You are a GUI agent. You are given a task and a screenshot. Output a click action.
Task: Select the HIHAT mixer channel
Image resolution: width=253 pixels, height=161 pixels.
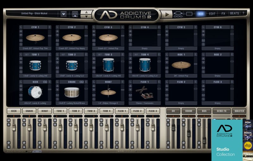tap(45, 111)
